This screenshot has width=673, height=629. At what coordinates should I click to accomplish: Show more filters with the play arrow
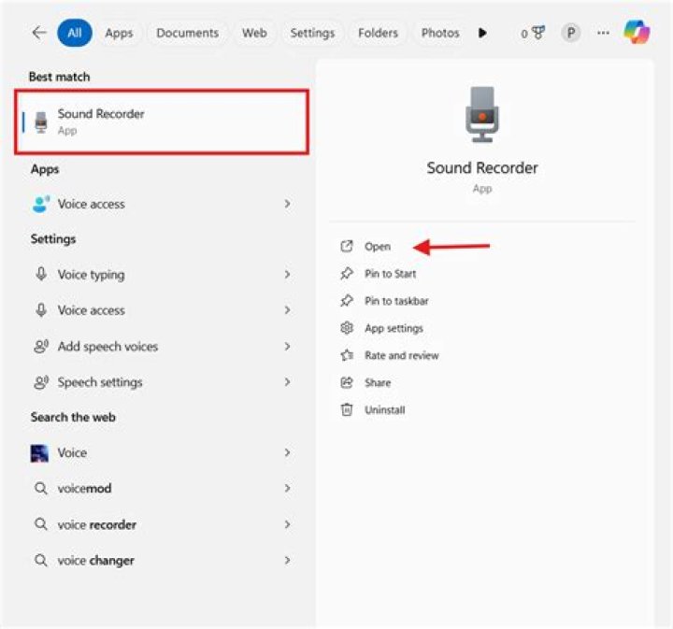pos(482,33)
